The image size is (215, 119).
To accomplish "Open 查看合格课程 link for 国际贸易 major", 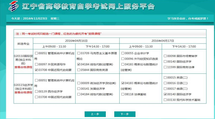I will point(23,67).
